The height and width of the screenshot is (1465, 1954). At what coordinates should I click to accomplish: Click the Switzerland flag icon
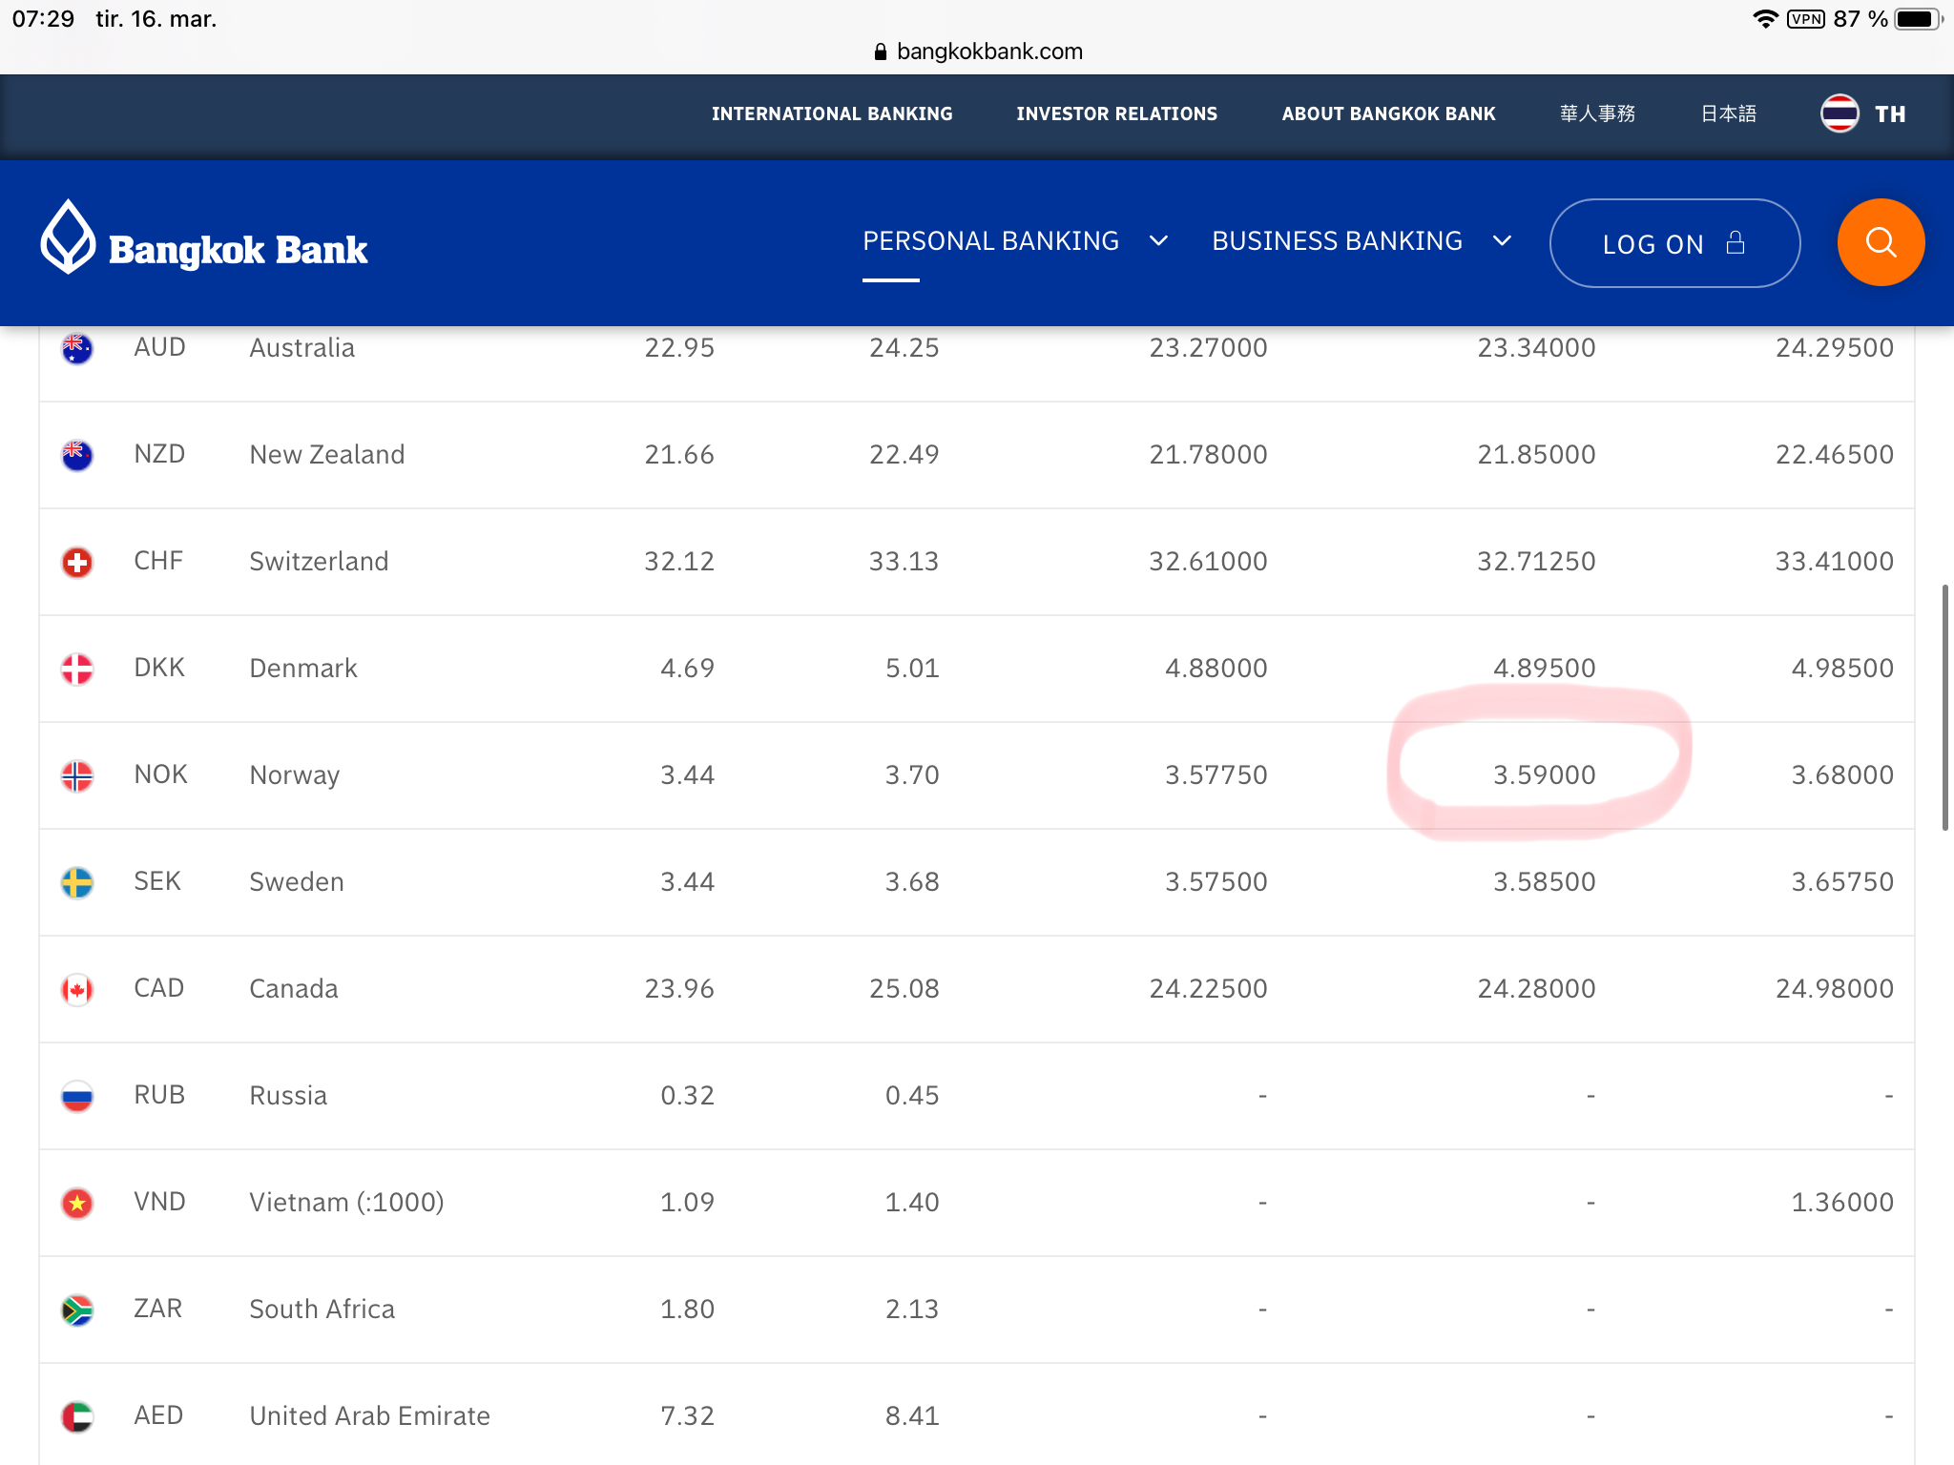point(77,562)
